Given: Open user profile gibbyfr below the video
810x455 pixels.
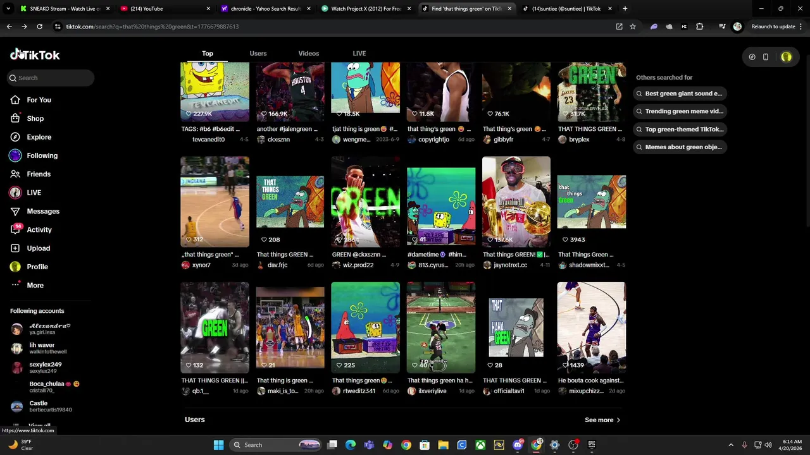Looking at the screenshot, I should coord(503,140).
